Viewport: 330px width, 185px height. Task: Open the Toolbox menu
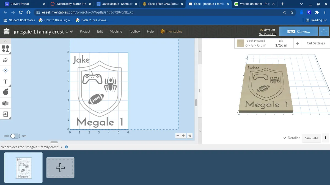coord(134,32)
